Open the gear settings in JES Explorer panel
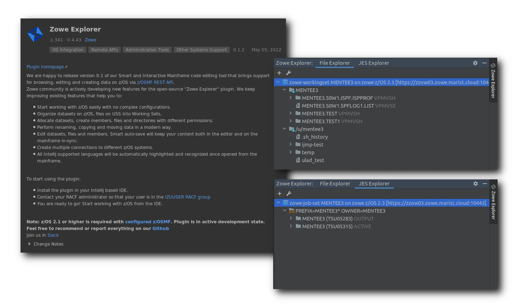The height and width of the screenshot is (305, 516). coord(476,184)
